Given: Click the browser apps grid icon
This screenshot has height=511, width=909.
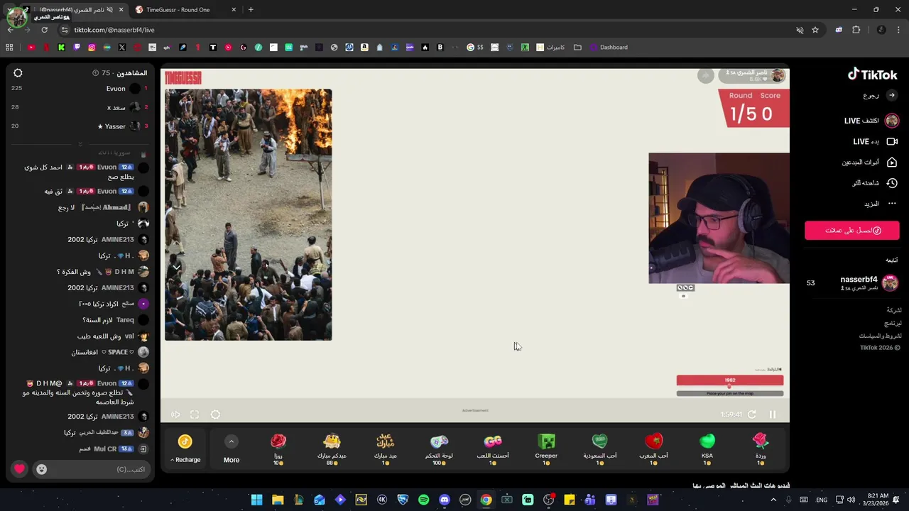Looking at the screenshot, I should tap(9, 48).
